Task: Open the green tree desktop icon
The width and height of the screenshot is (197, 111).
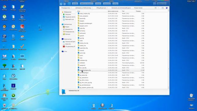Action: (x=4, y=67)
